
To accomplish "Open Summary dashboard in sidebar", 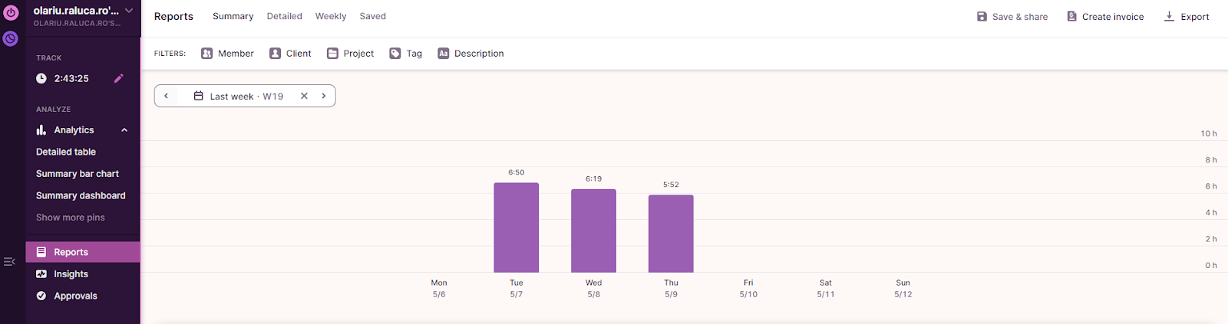I will click(81, 195).
